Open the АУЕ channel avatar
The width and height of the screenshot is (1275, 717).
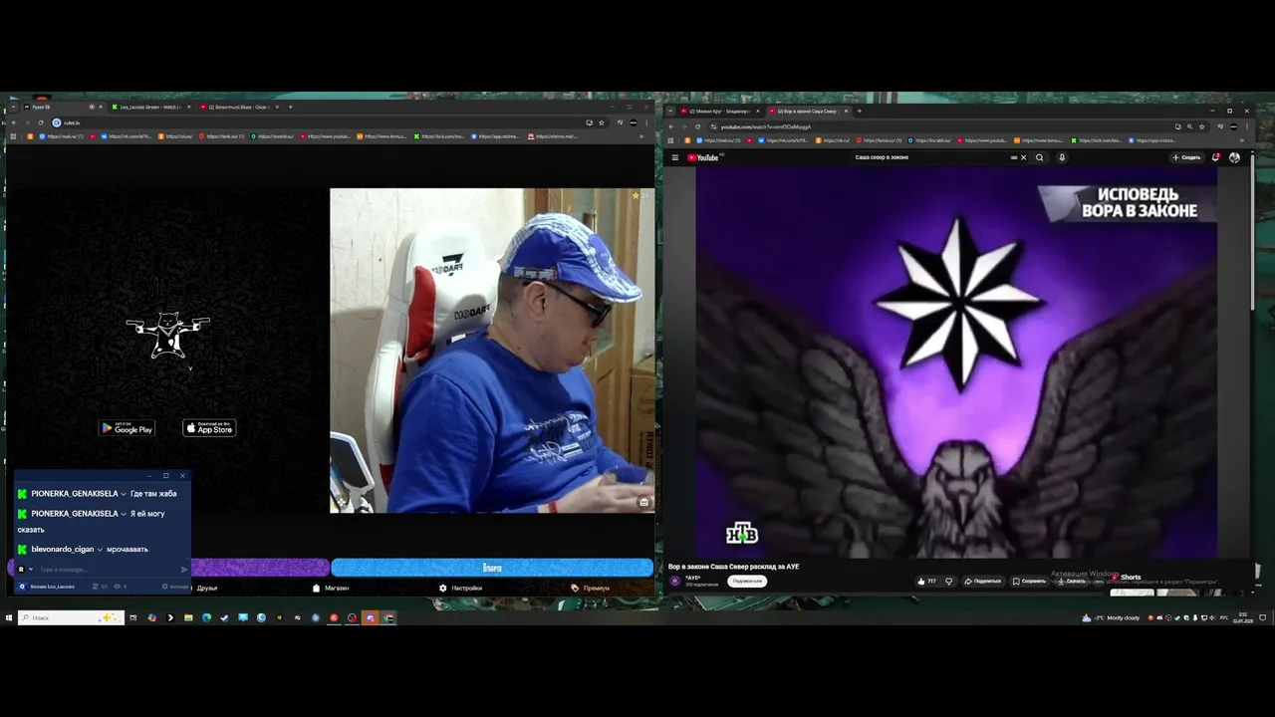pyautogui.click(x=674, y=581)
